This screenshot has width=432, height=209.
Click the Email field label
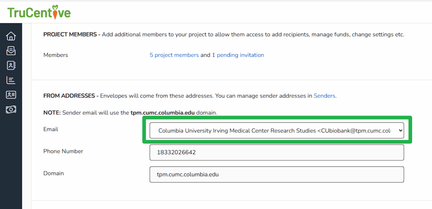point(51,129)
